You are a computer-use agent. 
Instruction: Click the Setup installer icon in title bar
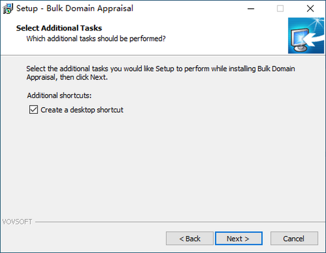click(x=8, y=9)
